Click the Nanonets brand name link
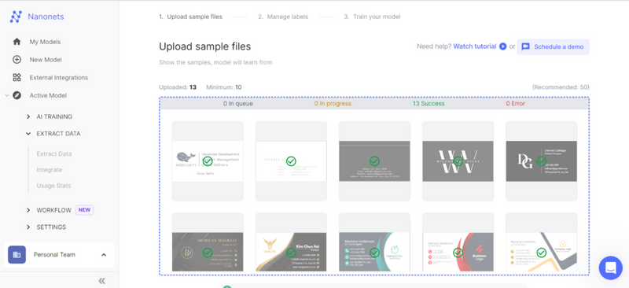Image resolution: width=629 pixels, height=288 pixels. click(46, 17)
